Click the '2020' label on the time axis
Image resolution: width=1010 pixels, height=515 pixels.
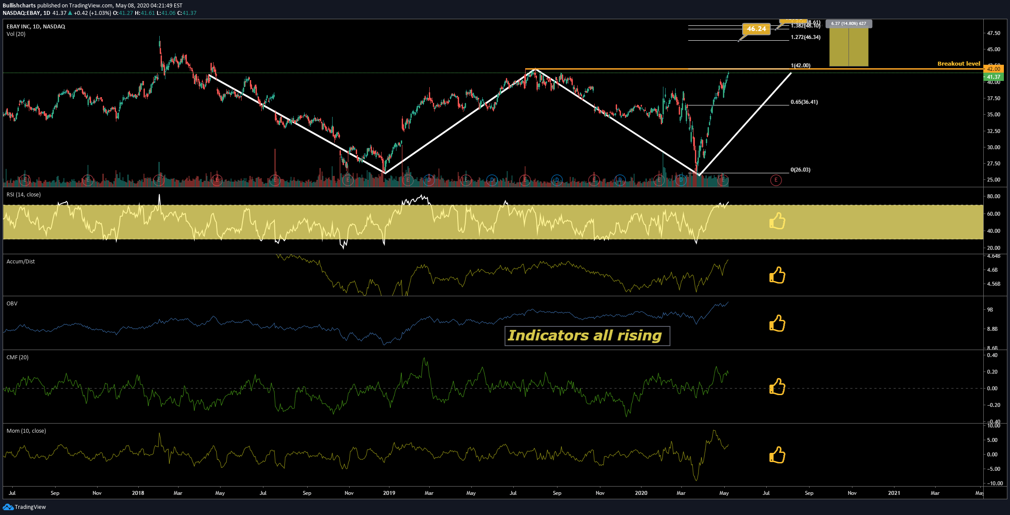pyautogui.click(x=641, y=493)
